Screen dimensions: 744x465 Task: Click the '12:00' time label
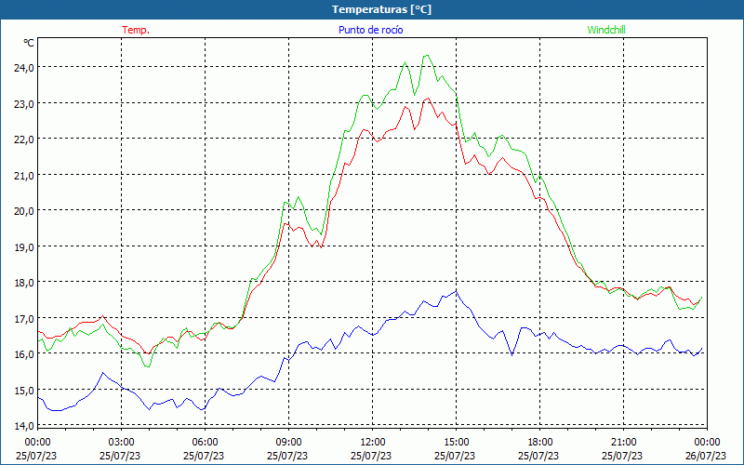[x=373, y=443]
